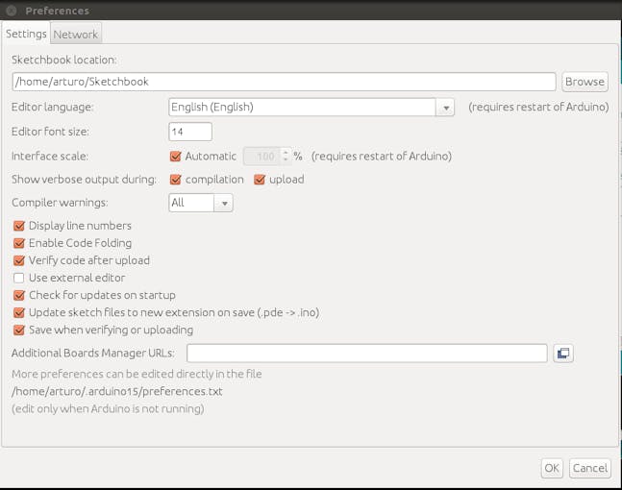
Task: Select the Settings tab
Action: click(x=26, y=34)
